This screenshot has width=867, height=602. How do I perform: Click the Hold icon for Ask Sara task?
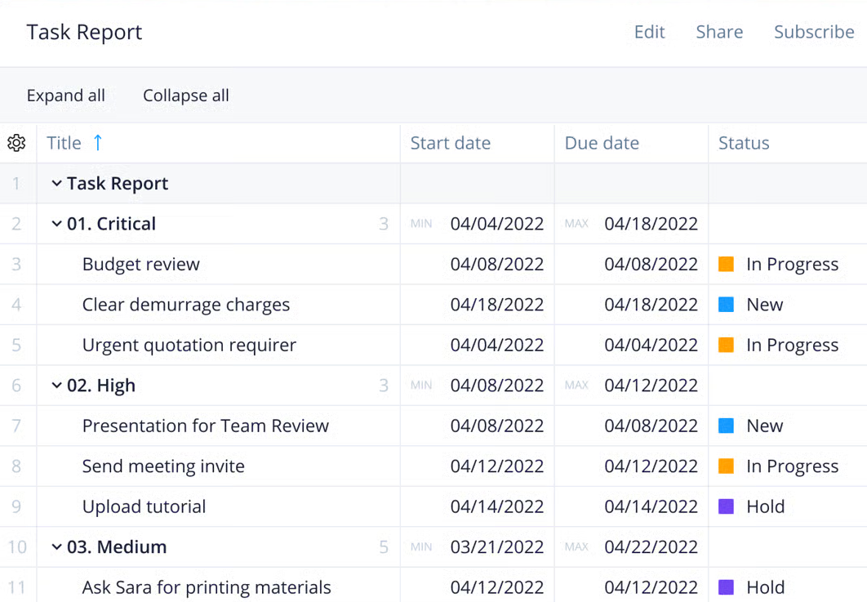tap(726, 586)
